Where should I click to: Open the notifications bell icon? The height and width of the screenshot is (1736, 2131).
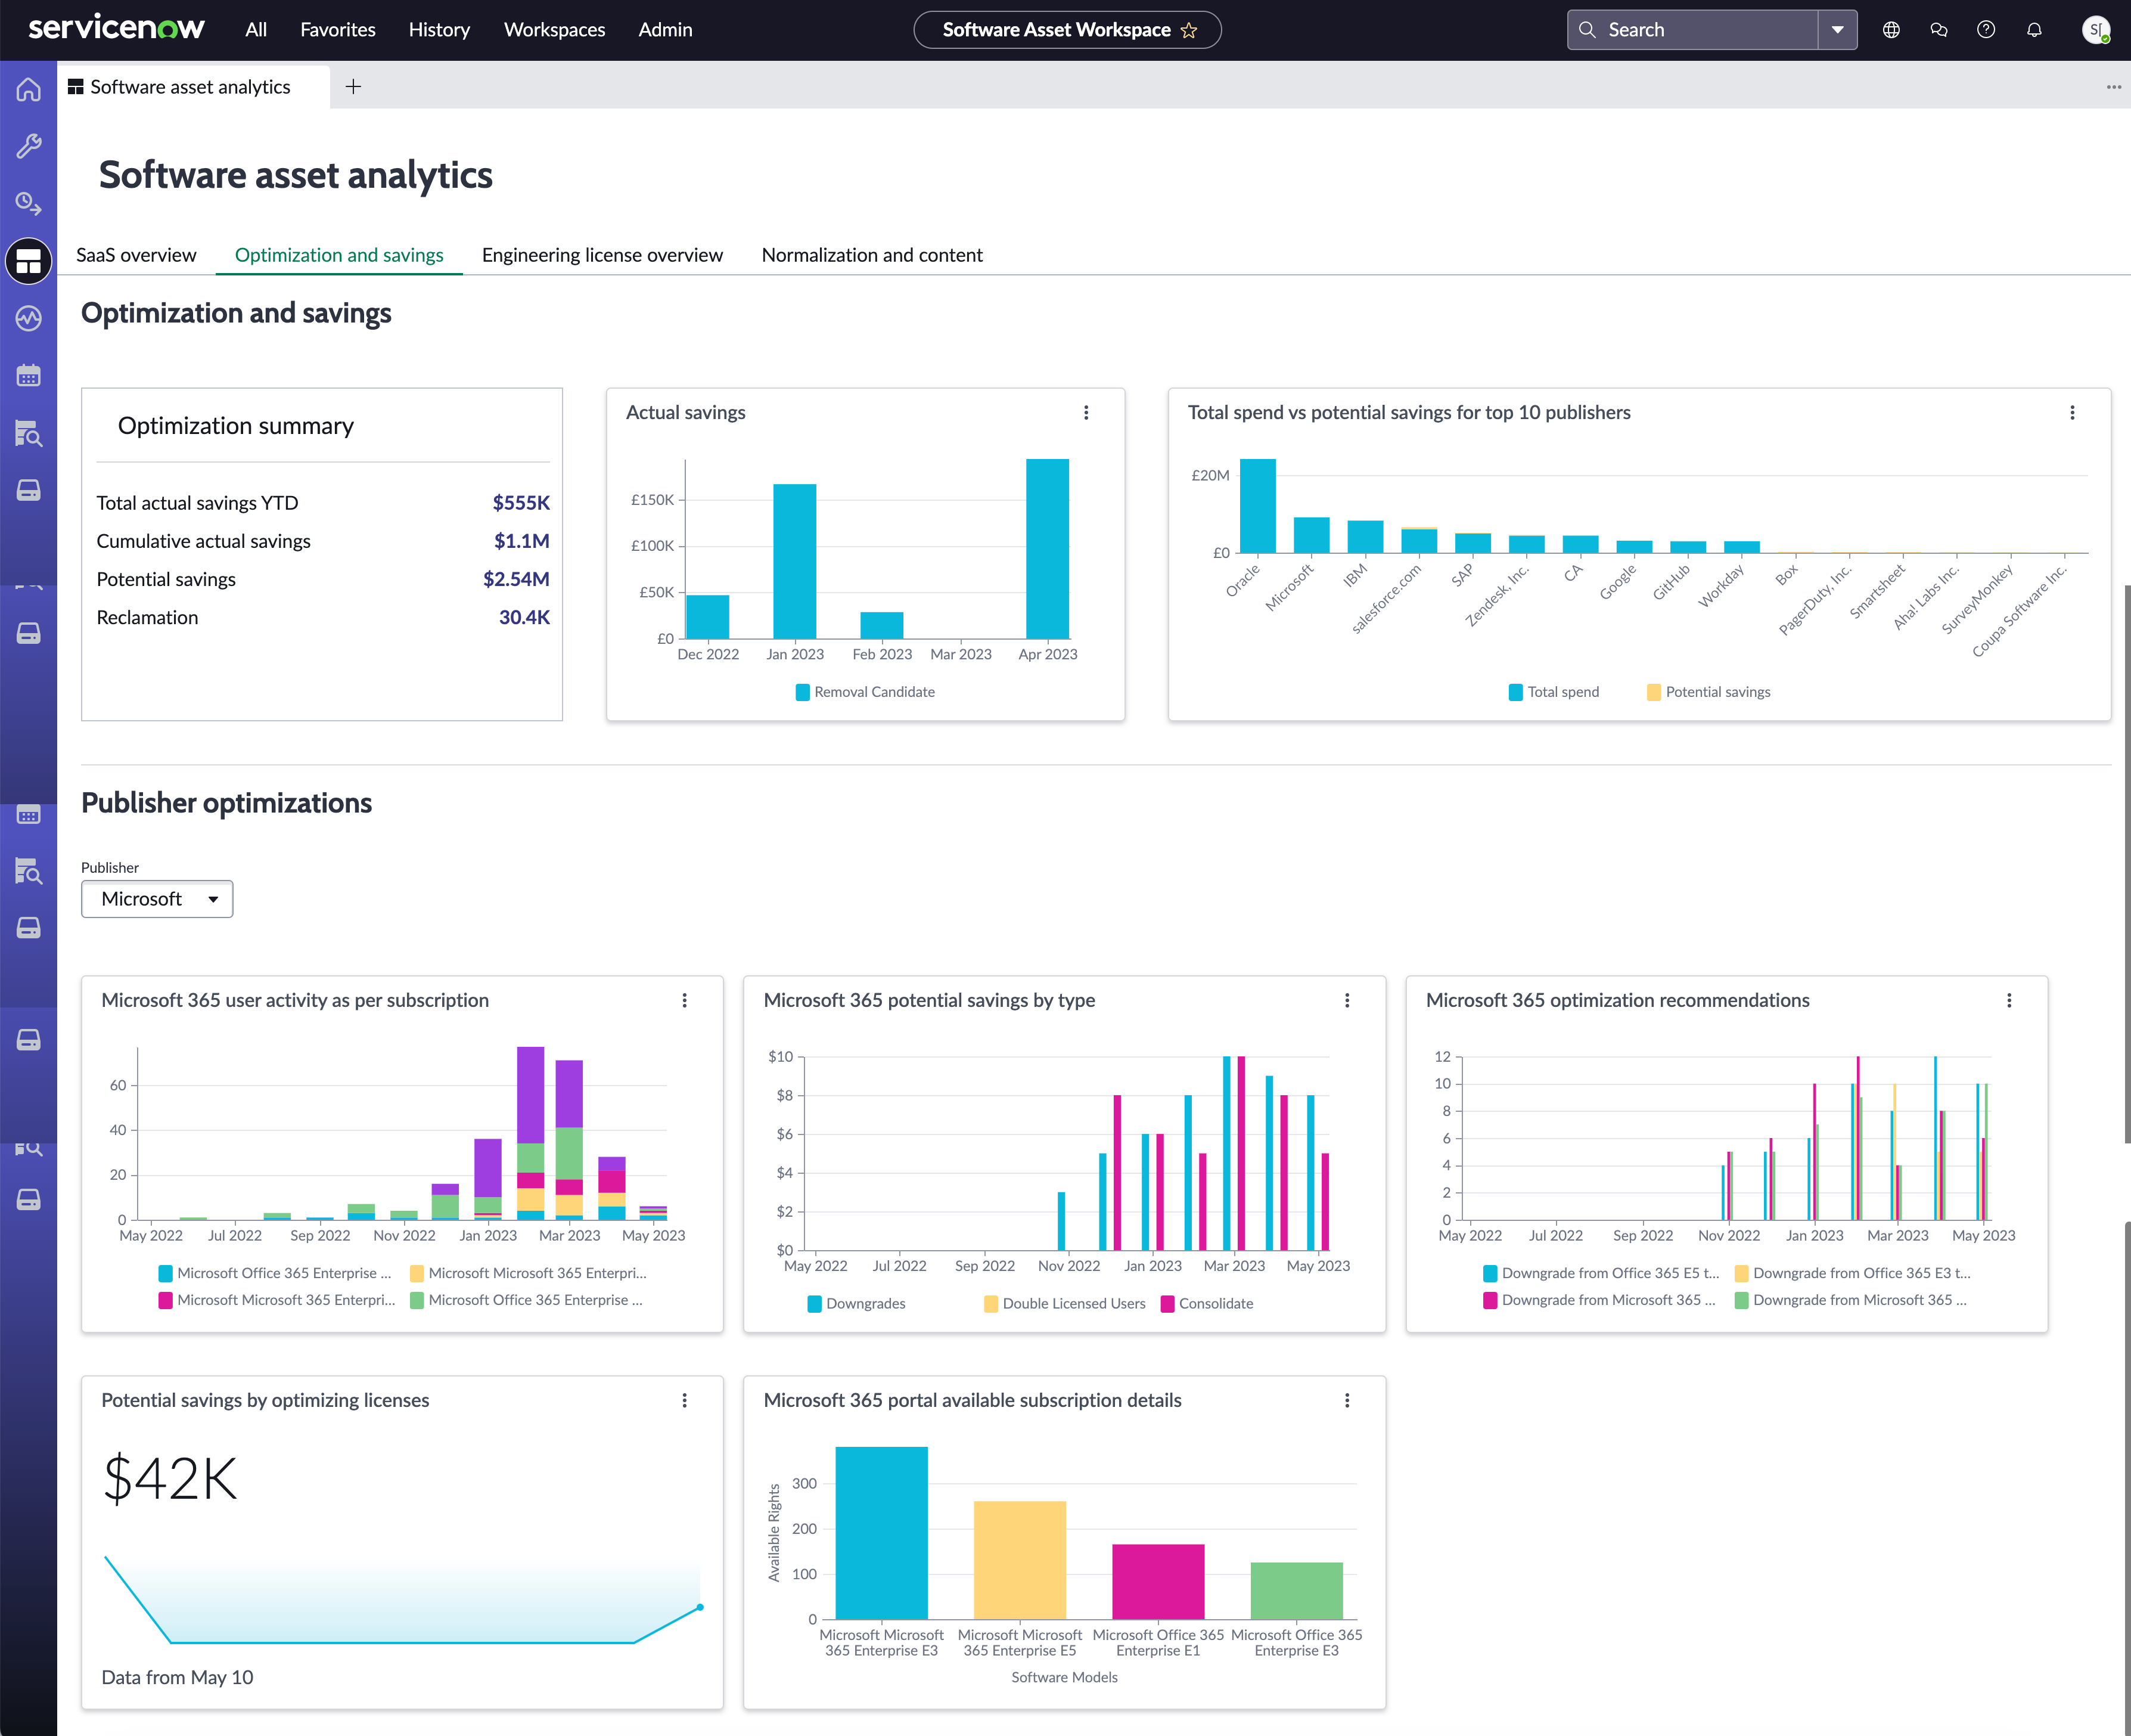click(2034, 30)
